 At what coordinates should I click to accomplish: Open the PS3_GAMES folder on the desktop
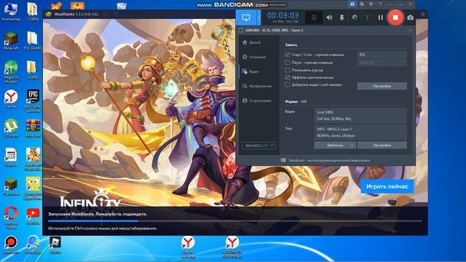[33, 41]
